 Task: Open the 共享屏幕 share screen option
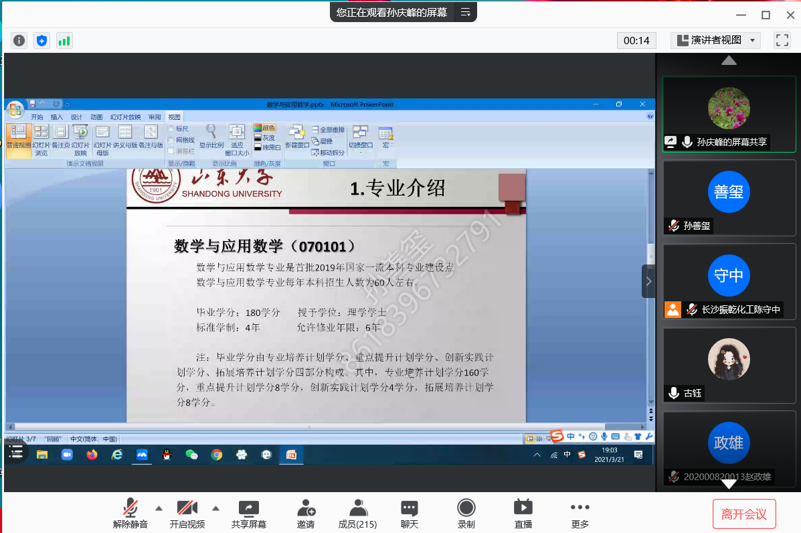click(248, 514)
